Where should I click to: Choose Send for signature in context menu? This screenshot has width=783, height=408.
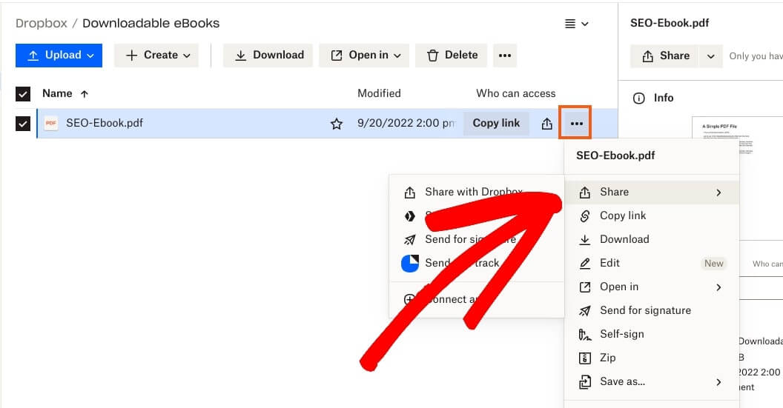tap(651, 310)
